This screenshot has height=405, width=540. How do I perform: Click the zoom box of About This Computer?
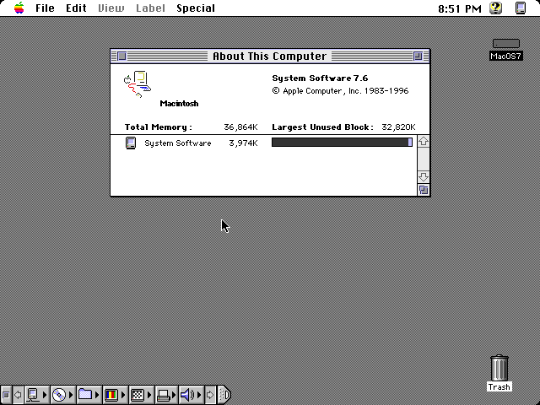[x=418, y=56]
